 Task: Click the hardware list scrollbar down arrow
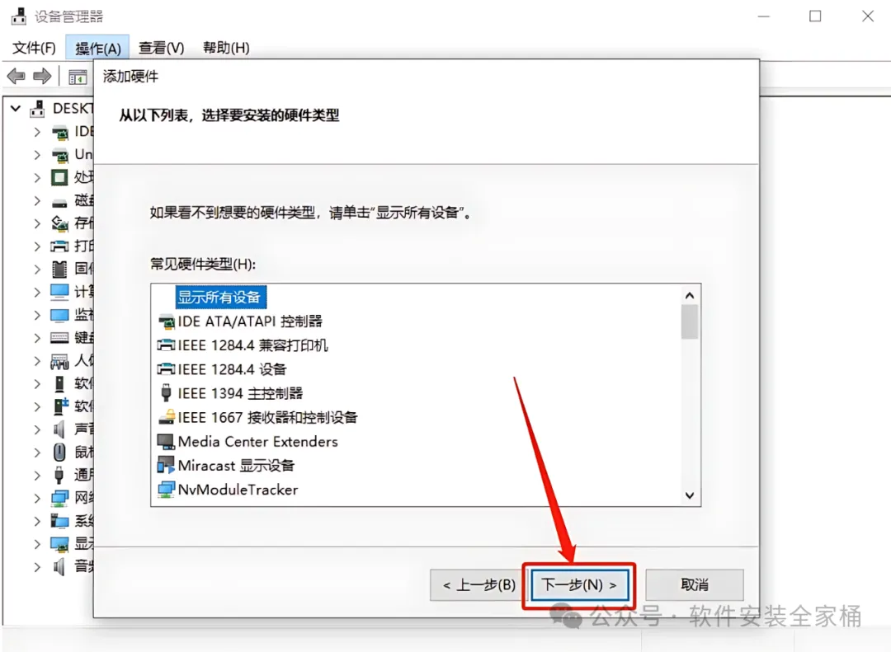(x=690, y=495)
